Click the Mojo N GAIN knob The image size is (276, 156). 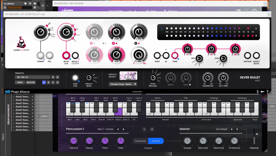point(116,32)
